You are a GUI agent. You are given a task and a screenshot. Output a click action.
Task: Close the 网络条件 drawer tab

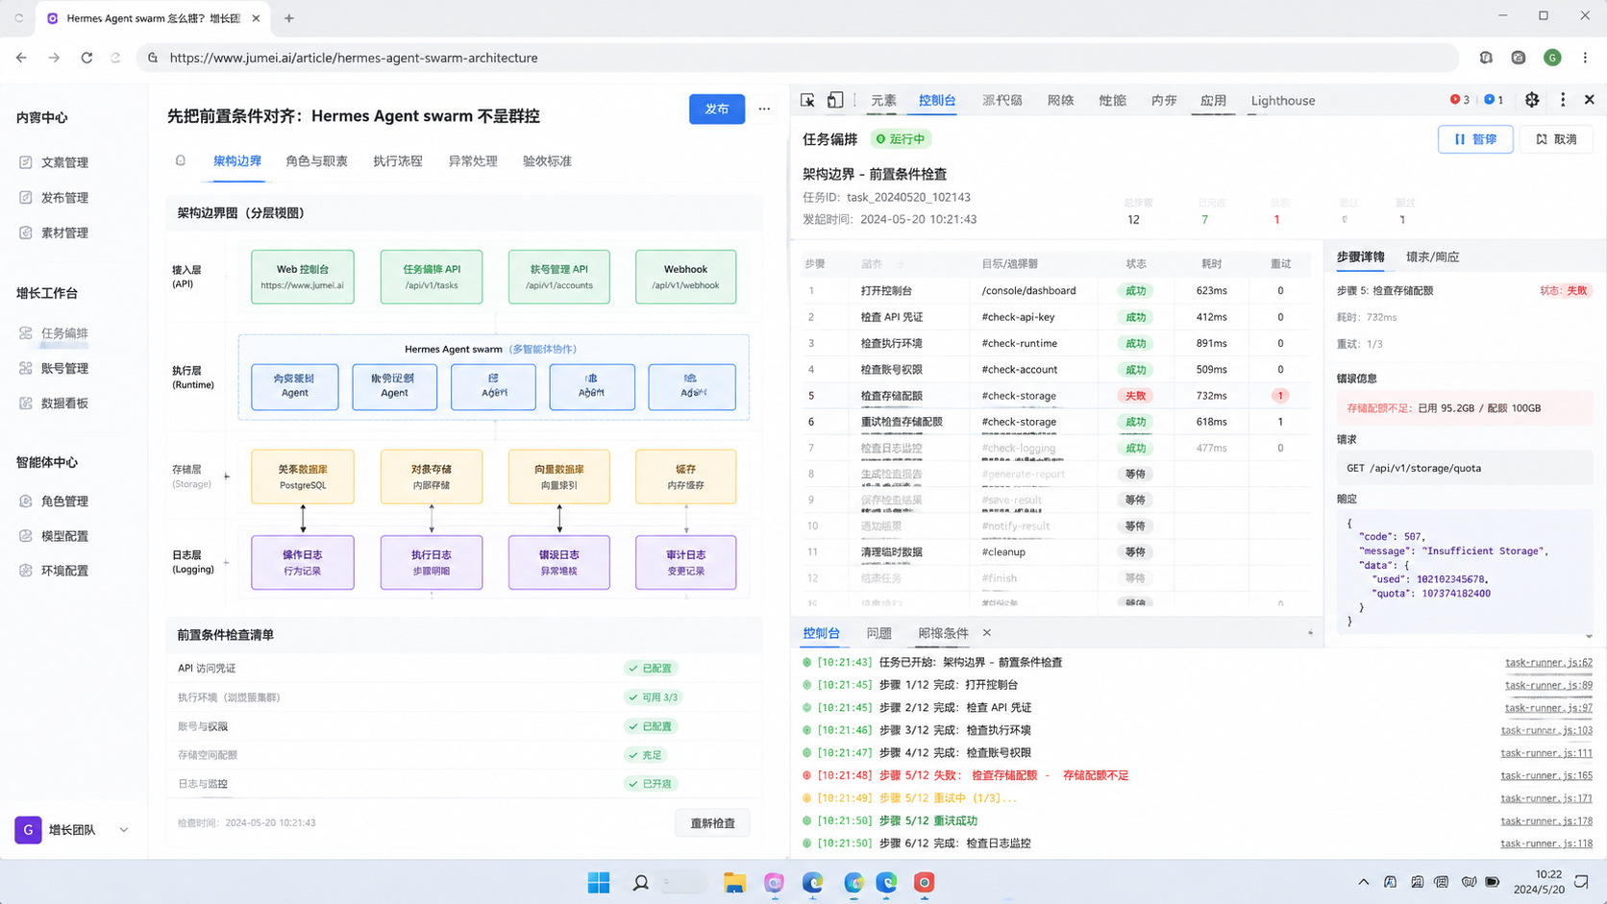coord(987,633)
